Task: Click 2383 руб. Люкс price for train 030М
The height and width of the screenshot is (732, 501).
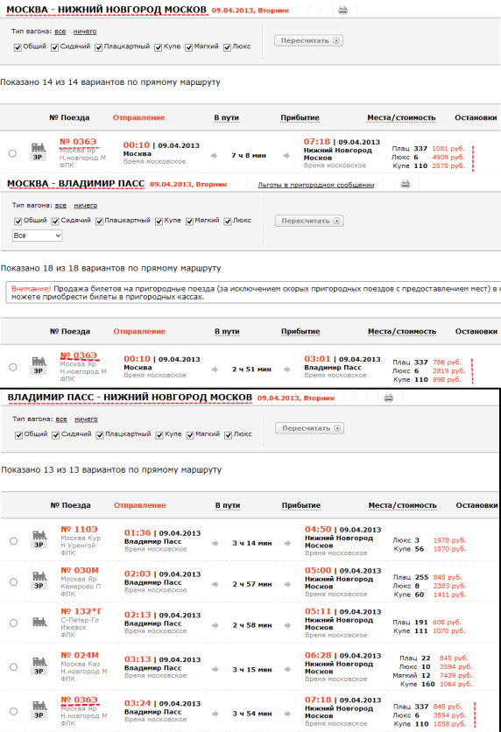Action: coord(449,586)
